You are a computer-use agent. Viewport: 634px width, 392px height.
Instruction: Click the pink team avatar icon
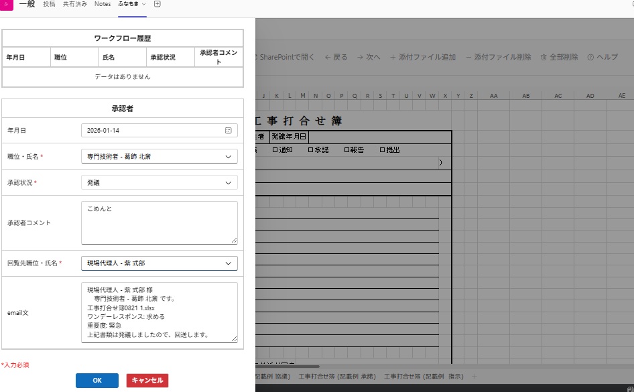tap(6, 4)
